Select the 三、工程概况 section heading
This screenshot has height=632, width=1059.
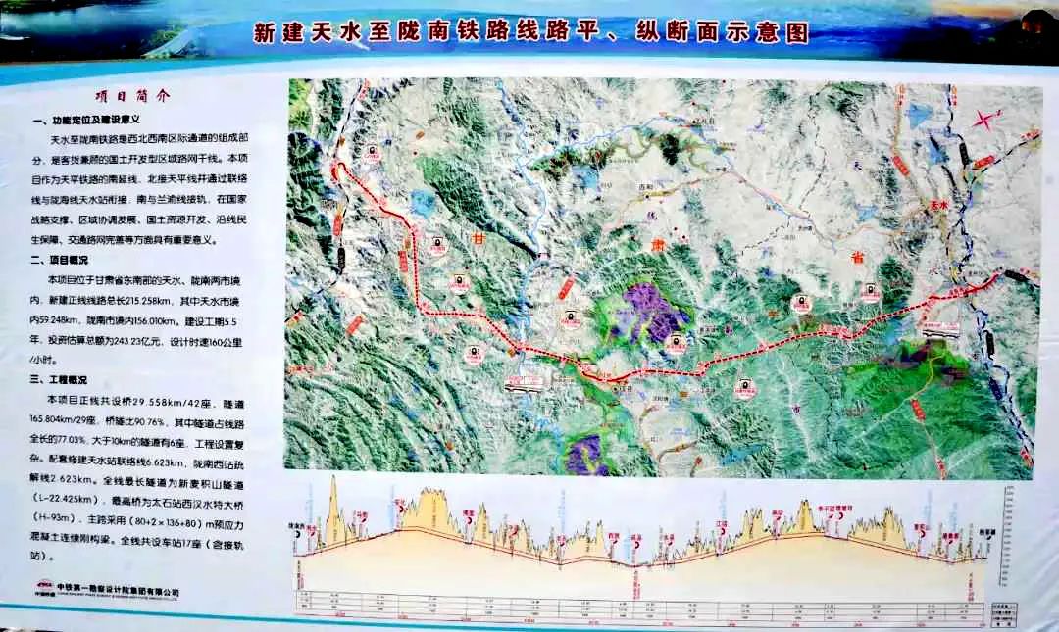click(x=61, y=381)
